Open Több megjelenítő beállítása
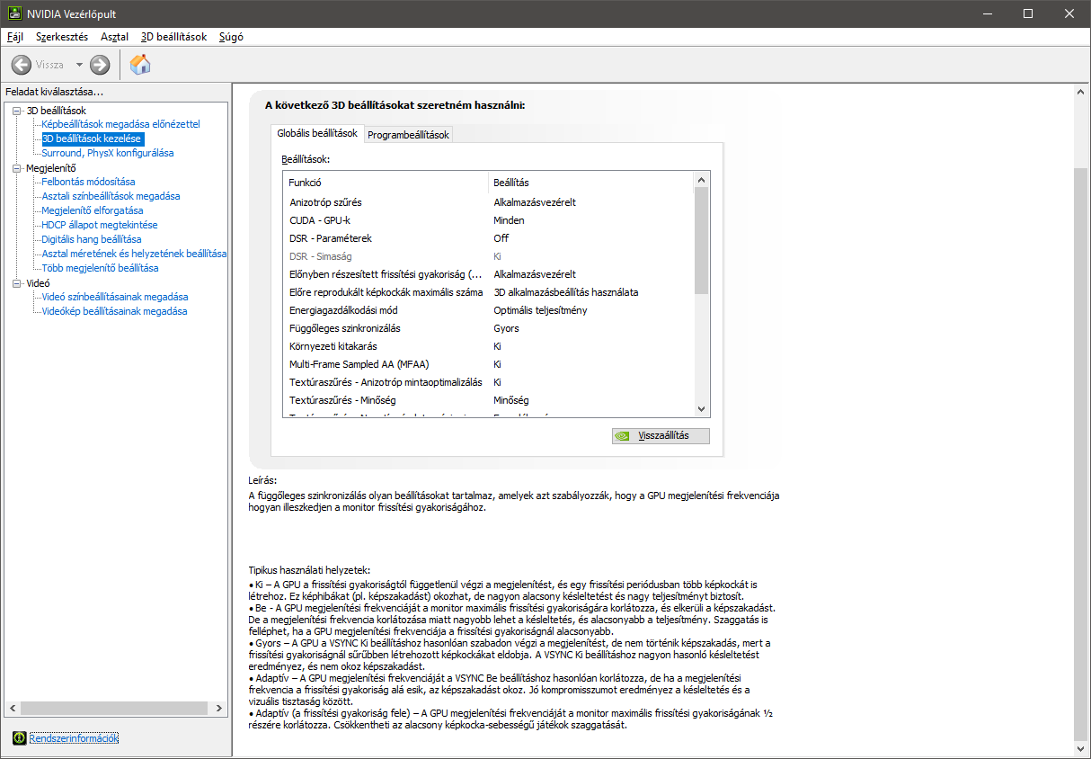 [x=100, y=268]
